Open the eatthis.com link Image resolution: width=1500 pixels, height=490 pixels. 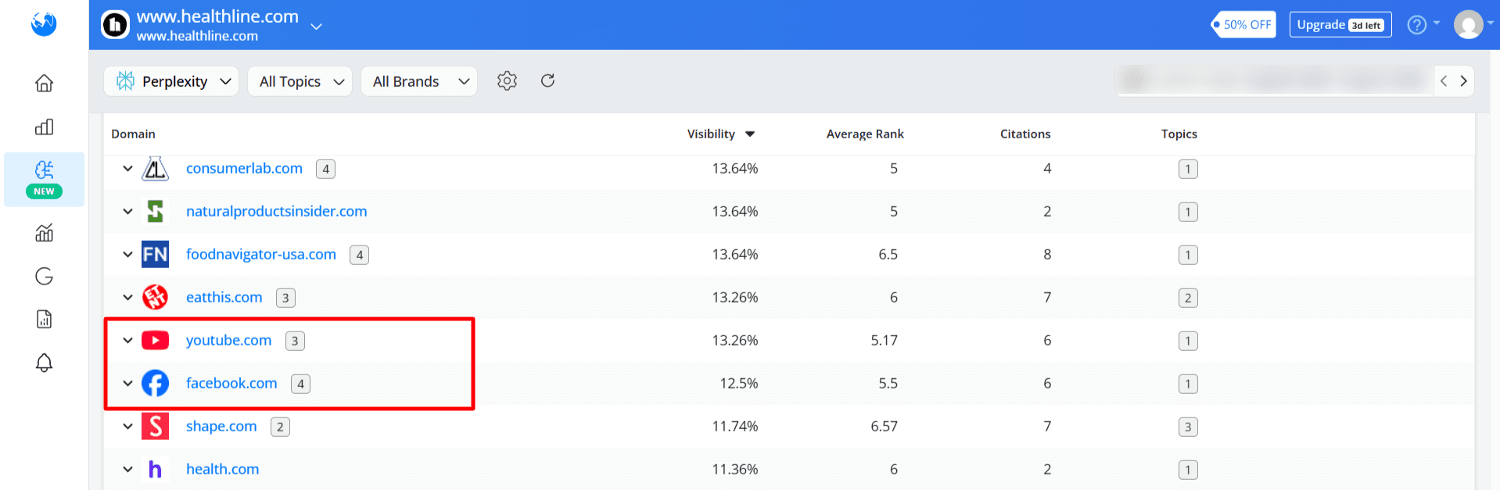tap(224, 297)
